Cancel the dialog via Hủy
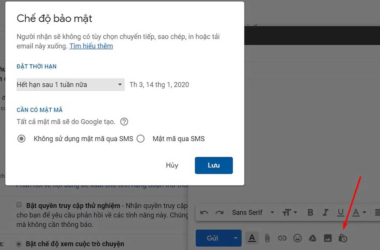380x250 pixels. pos(172,165)
